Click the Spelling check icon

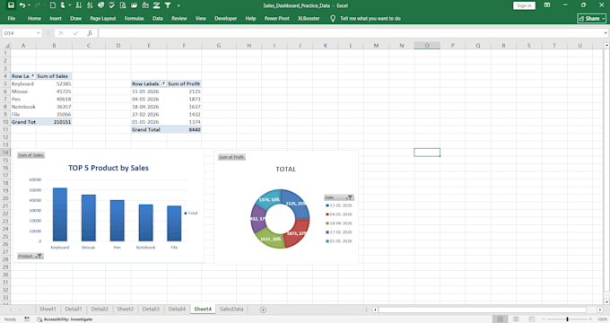[x=112, y=5]
